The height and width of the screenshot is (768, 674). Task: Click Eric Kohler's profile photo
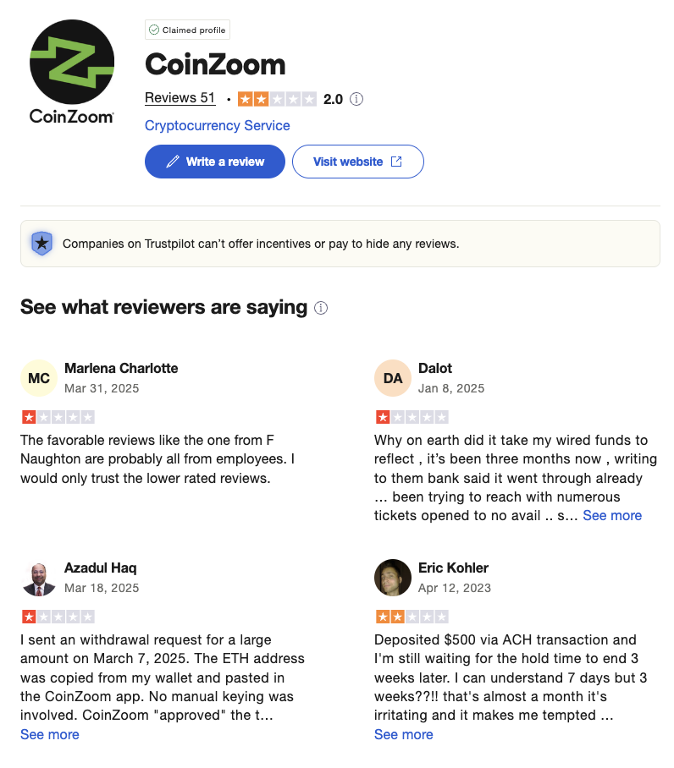click(x=393, y=578)
